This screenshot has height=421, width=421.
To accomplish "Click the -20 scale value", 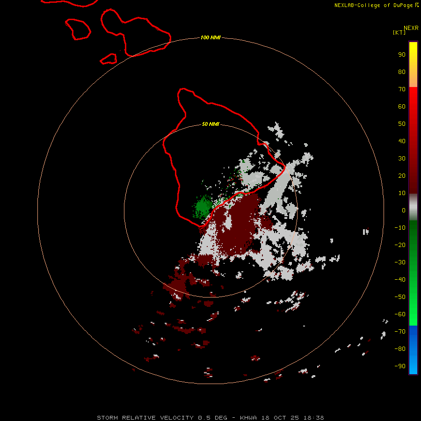I will [x=400, y=245].
